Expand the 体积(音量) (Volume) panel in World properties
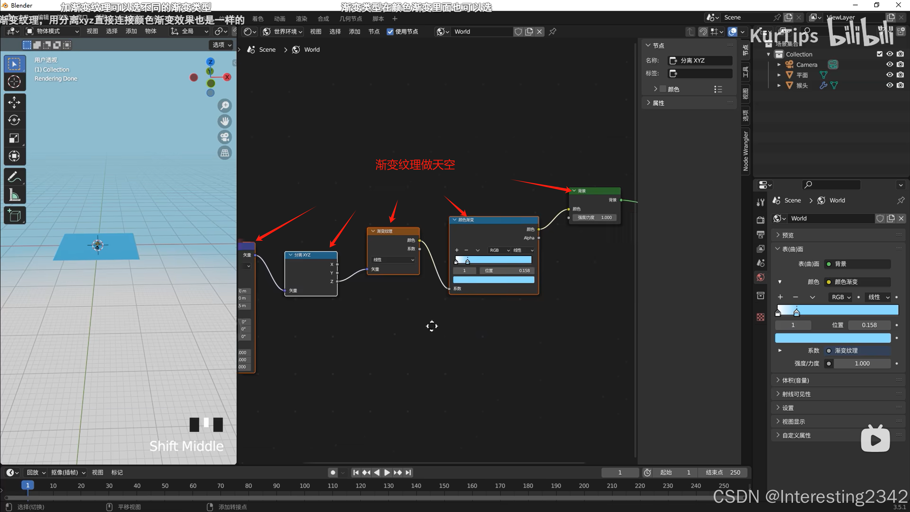 coord(795,380)
